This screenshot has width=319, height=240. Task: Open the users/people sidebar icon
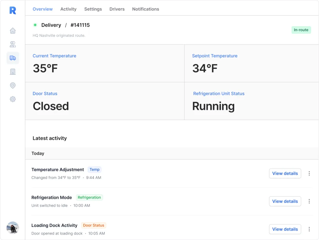pyautogui.click(x=12, y=44)
